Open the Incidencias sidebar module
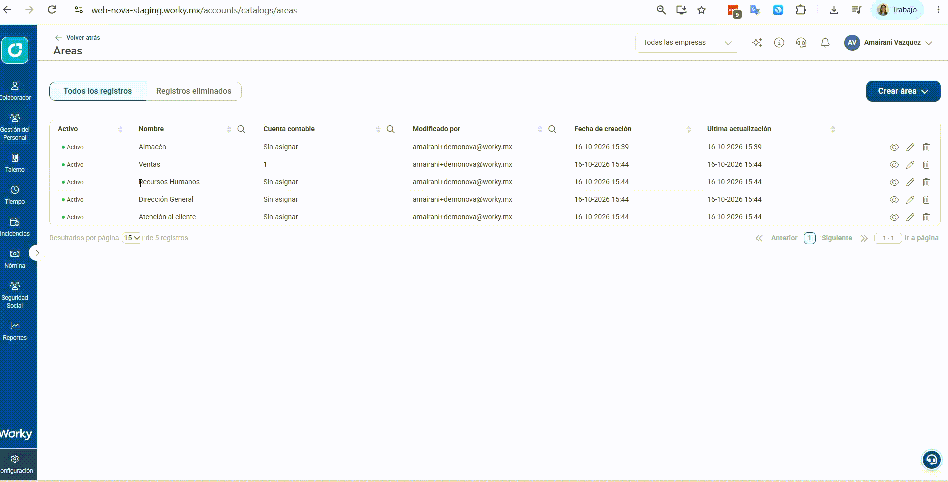948x482 pixels. tap(15, 227)
